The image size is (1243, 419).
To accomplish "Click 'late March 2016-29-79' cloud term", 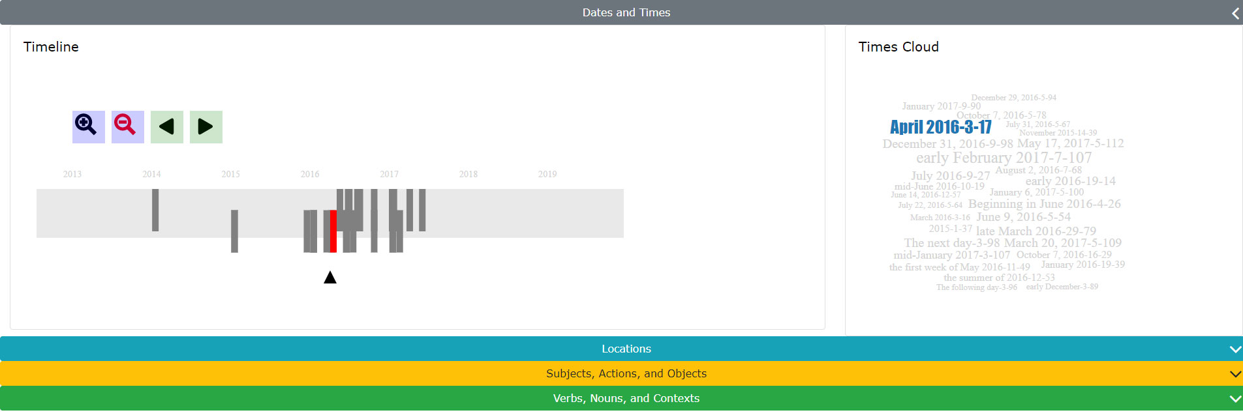I will click(1036, 231).
